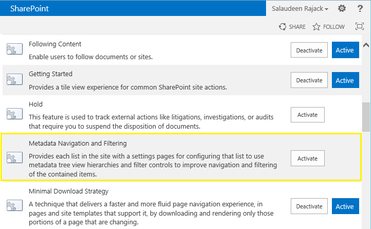
Task: Click the Following Content feature icon
Action: click(14, 50)
